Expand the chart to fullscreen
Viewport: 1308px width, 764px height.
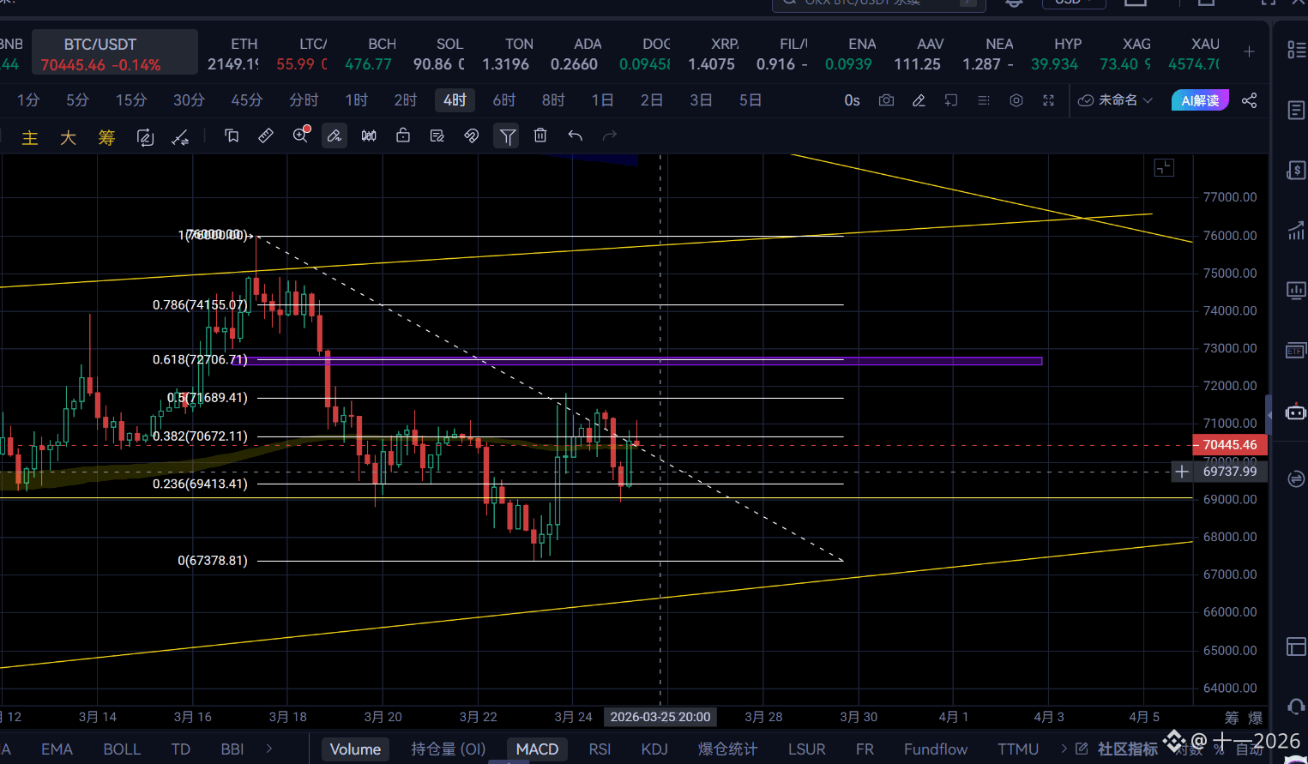tap(1048, 100)
